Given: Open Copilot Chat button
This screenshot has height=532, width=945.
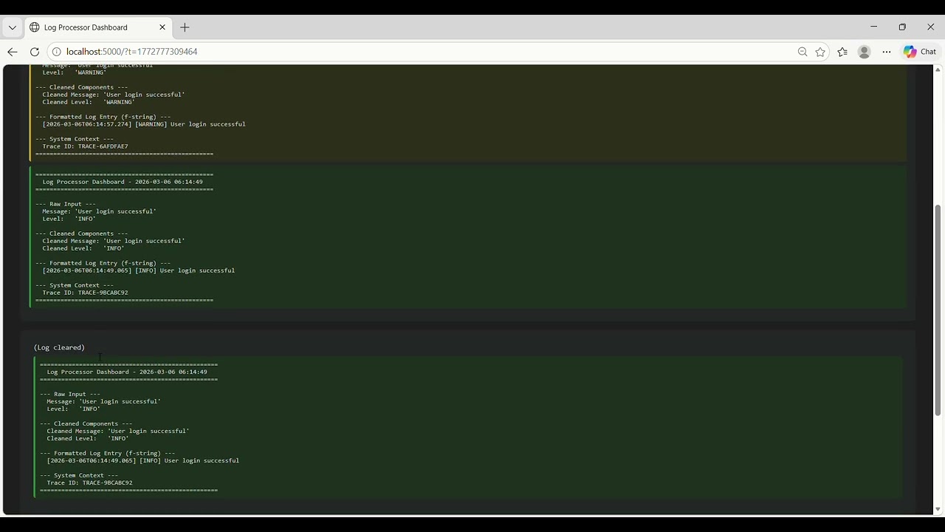Looking at the screenshot, I should (x=920, y=52).
